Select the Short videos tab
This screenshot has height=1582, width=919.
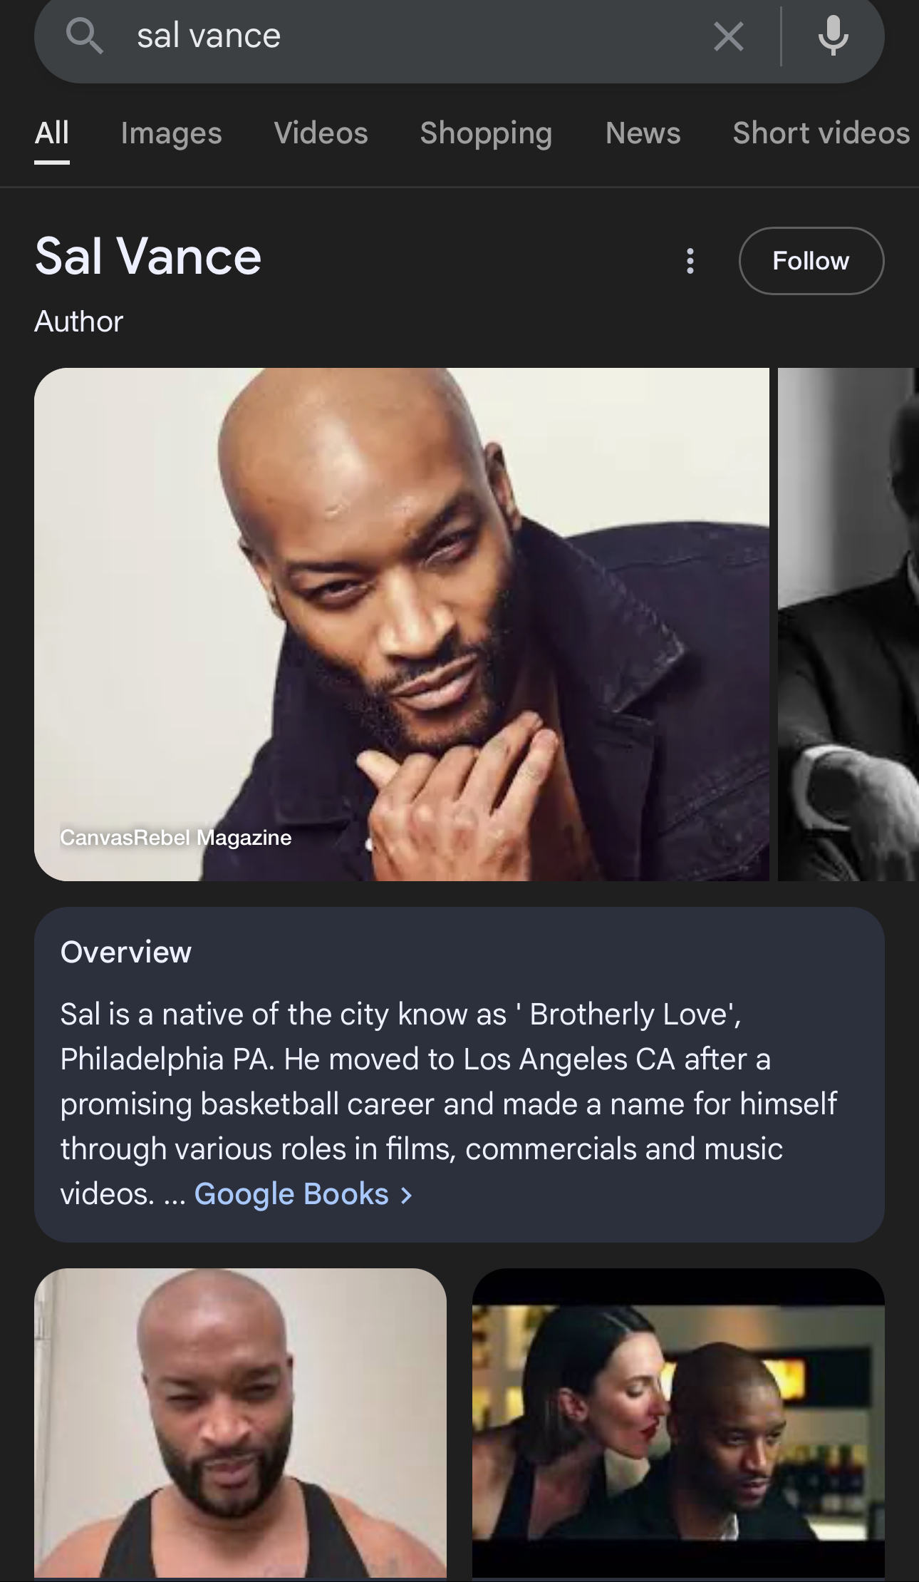click(x=821, y=133)
